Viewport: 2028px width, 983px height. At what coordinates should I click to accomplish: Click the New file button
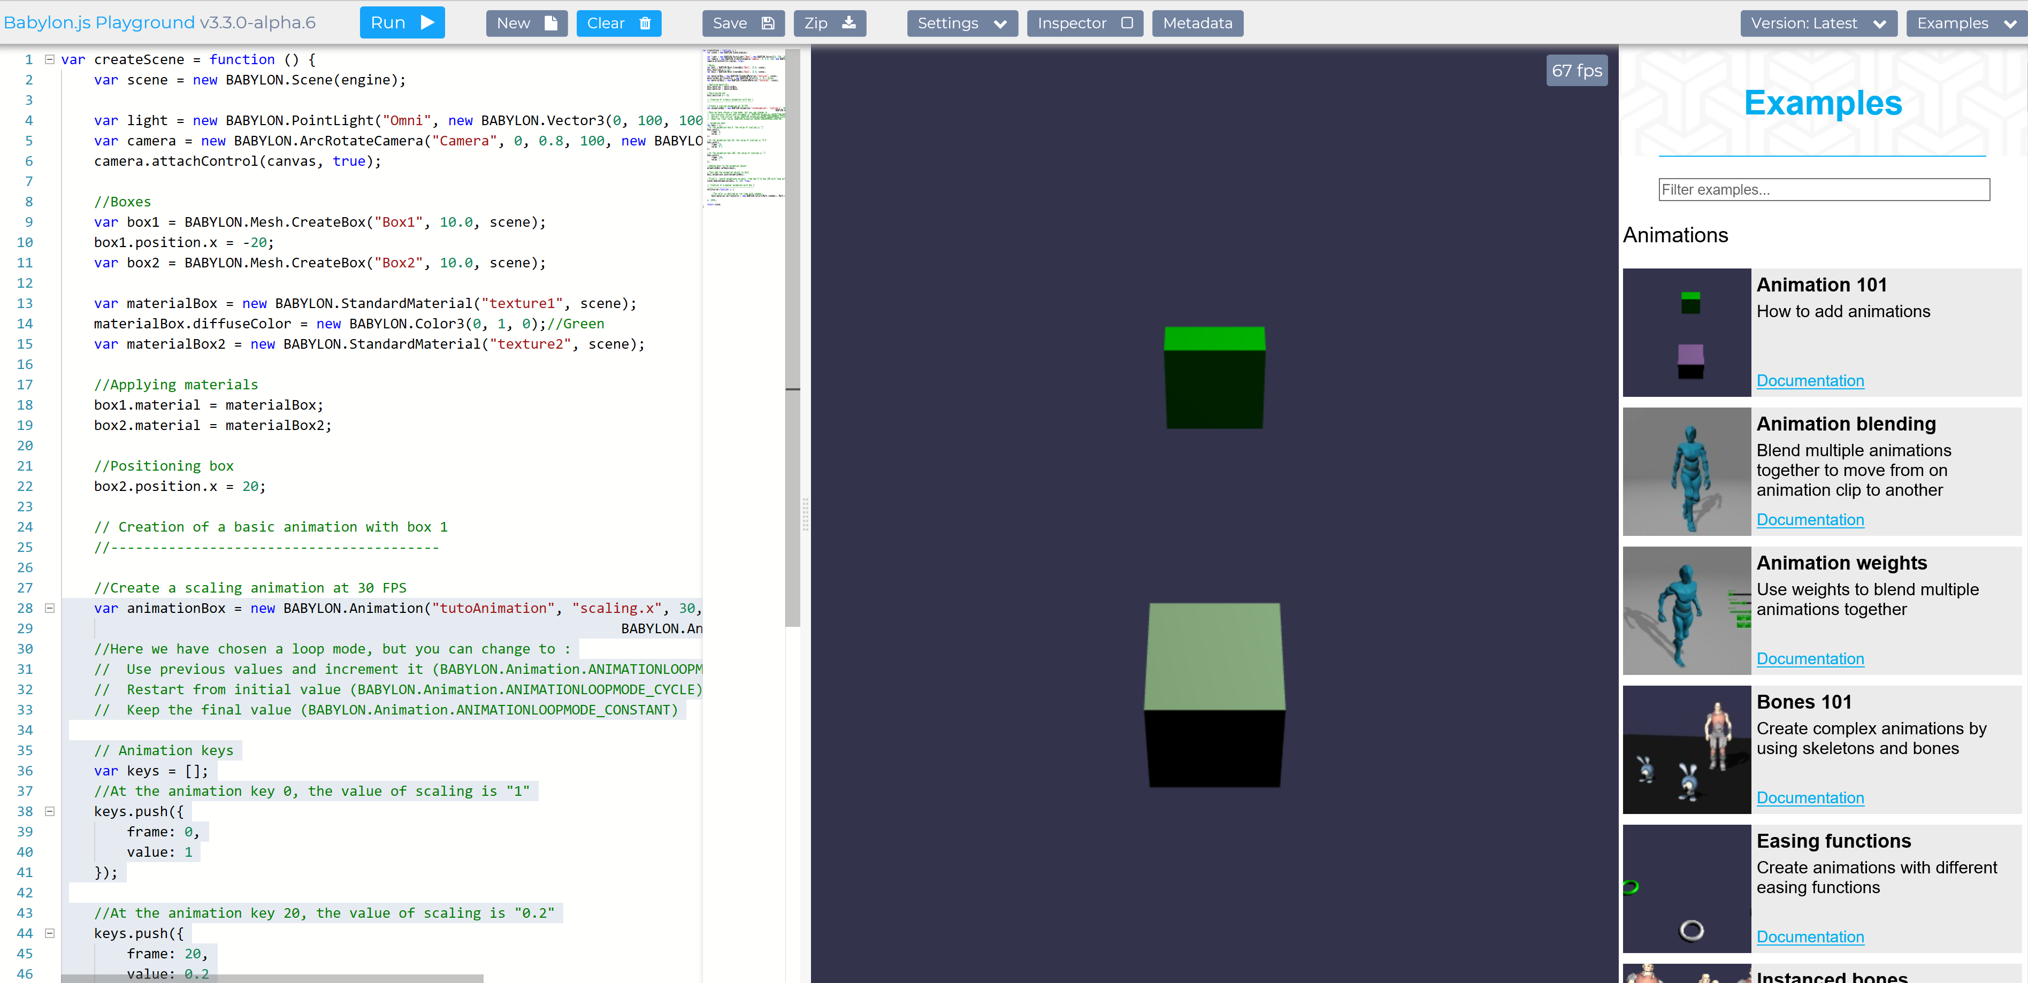point(527,23)
